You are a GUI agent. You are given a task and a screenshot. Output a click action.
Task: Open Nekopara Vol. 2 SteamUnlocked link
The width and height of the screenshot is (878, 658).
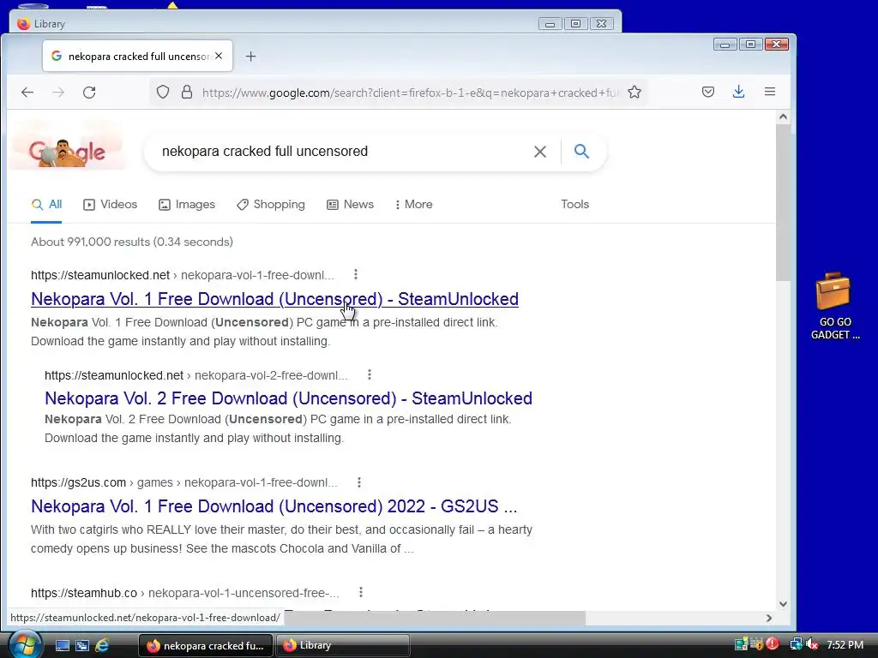[288, 398]
